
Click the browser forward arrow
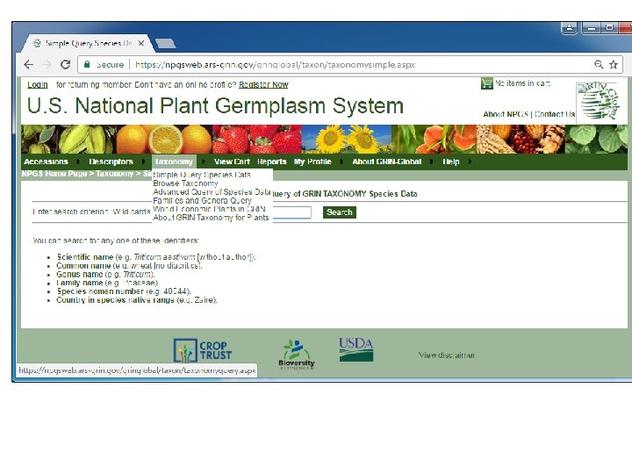[47, 64]
